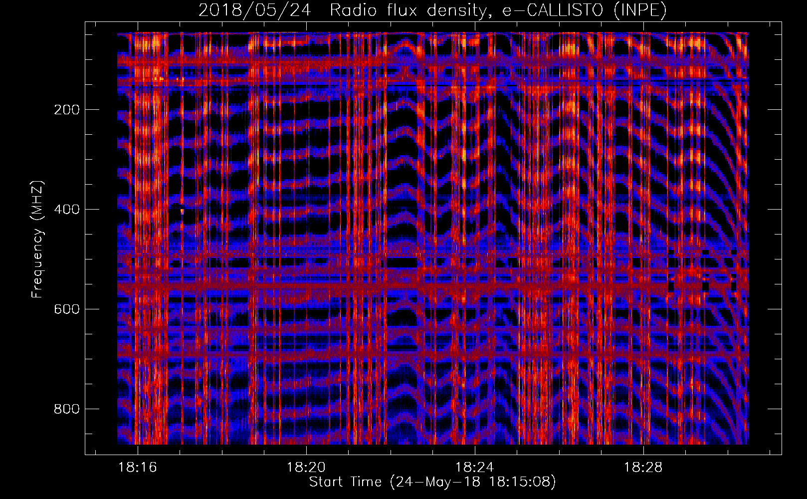Viewport: 807px width, 499px height.
Task: Click the 'Start Time (24-May-18 18:15:08)' label
Action: pyautogui.click(x=432, y=482)
